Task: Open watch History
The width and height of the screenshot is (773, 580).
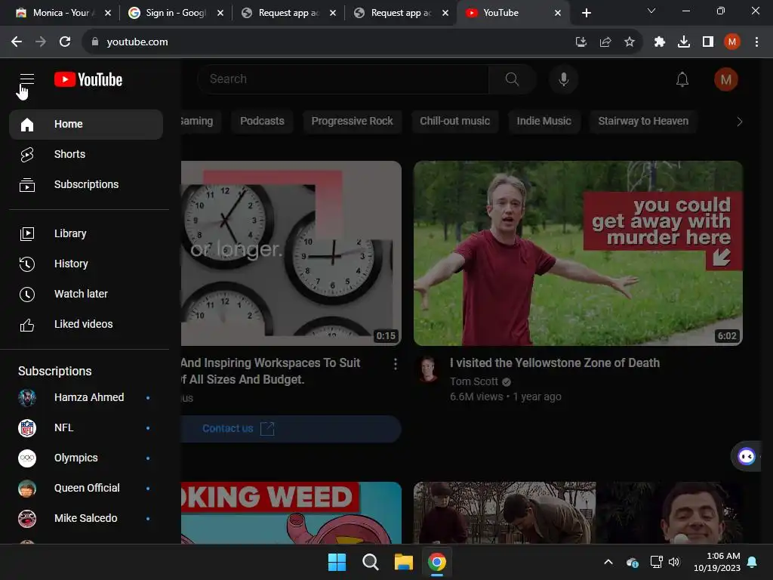Action: [86, 264]
